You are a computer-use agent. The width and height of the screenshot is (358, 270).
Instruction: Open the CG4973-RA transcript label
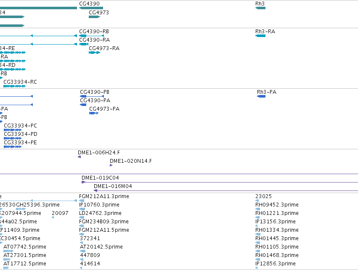[x=104, y=48]
